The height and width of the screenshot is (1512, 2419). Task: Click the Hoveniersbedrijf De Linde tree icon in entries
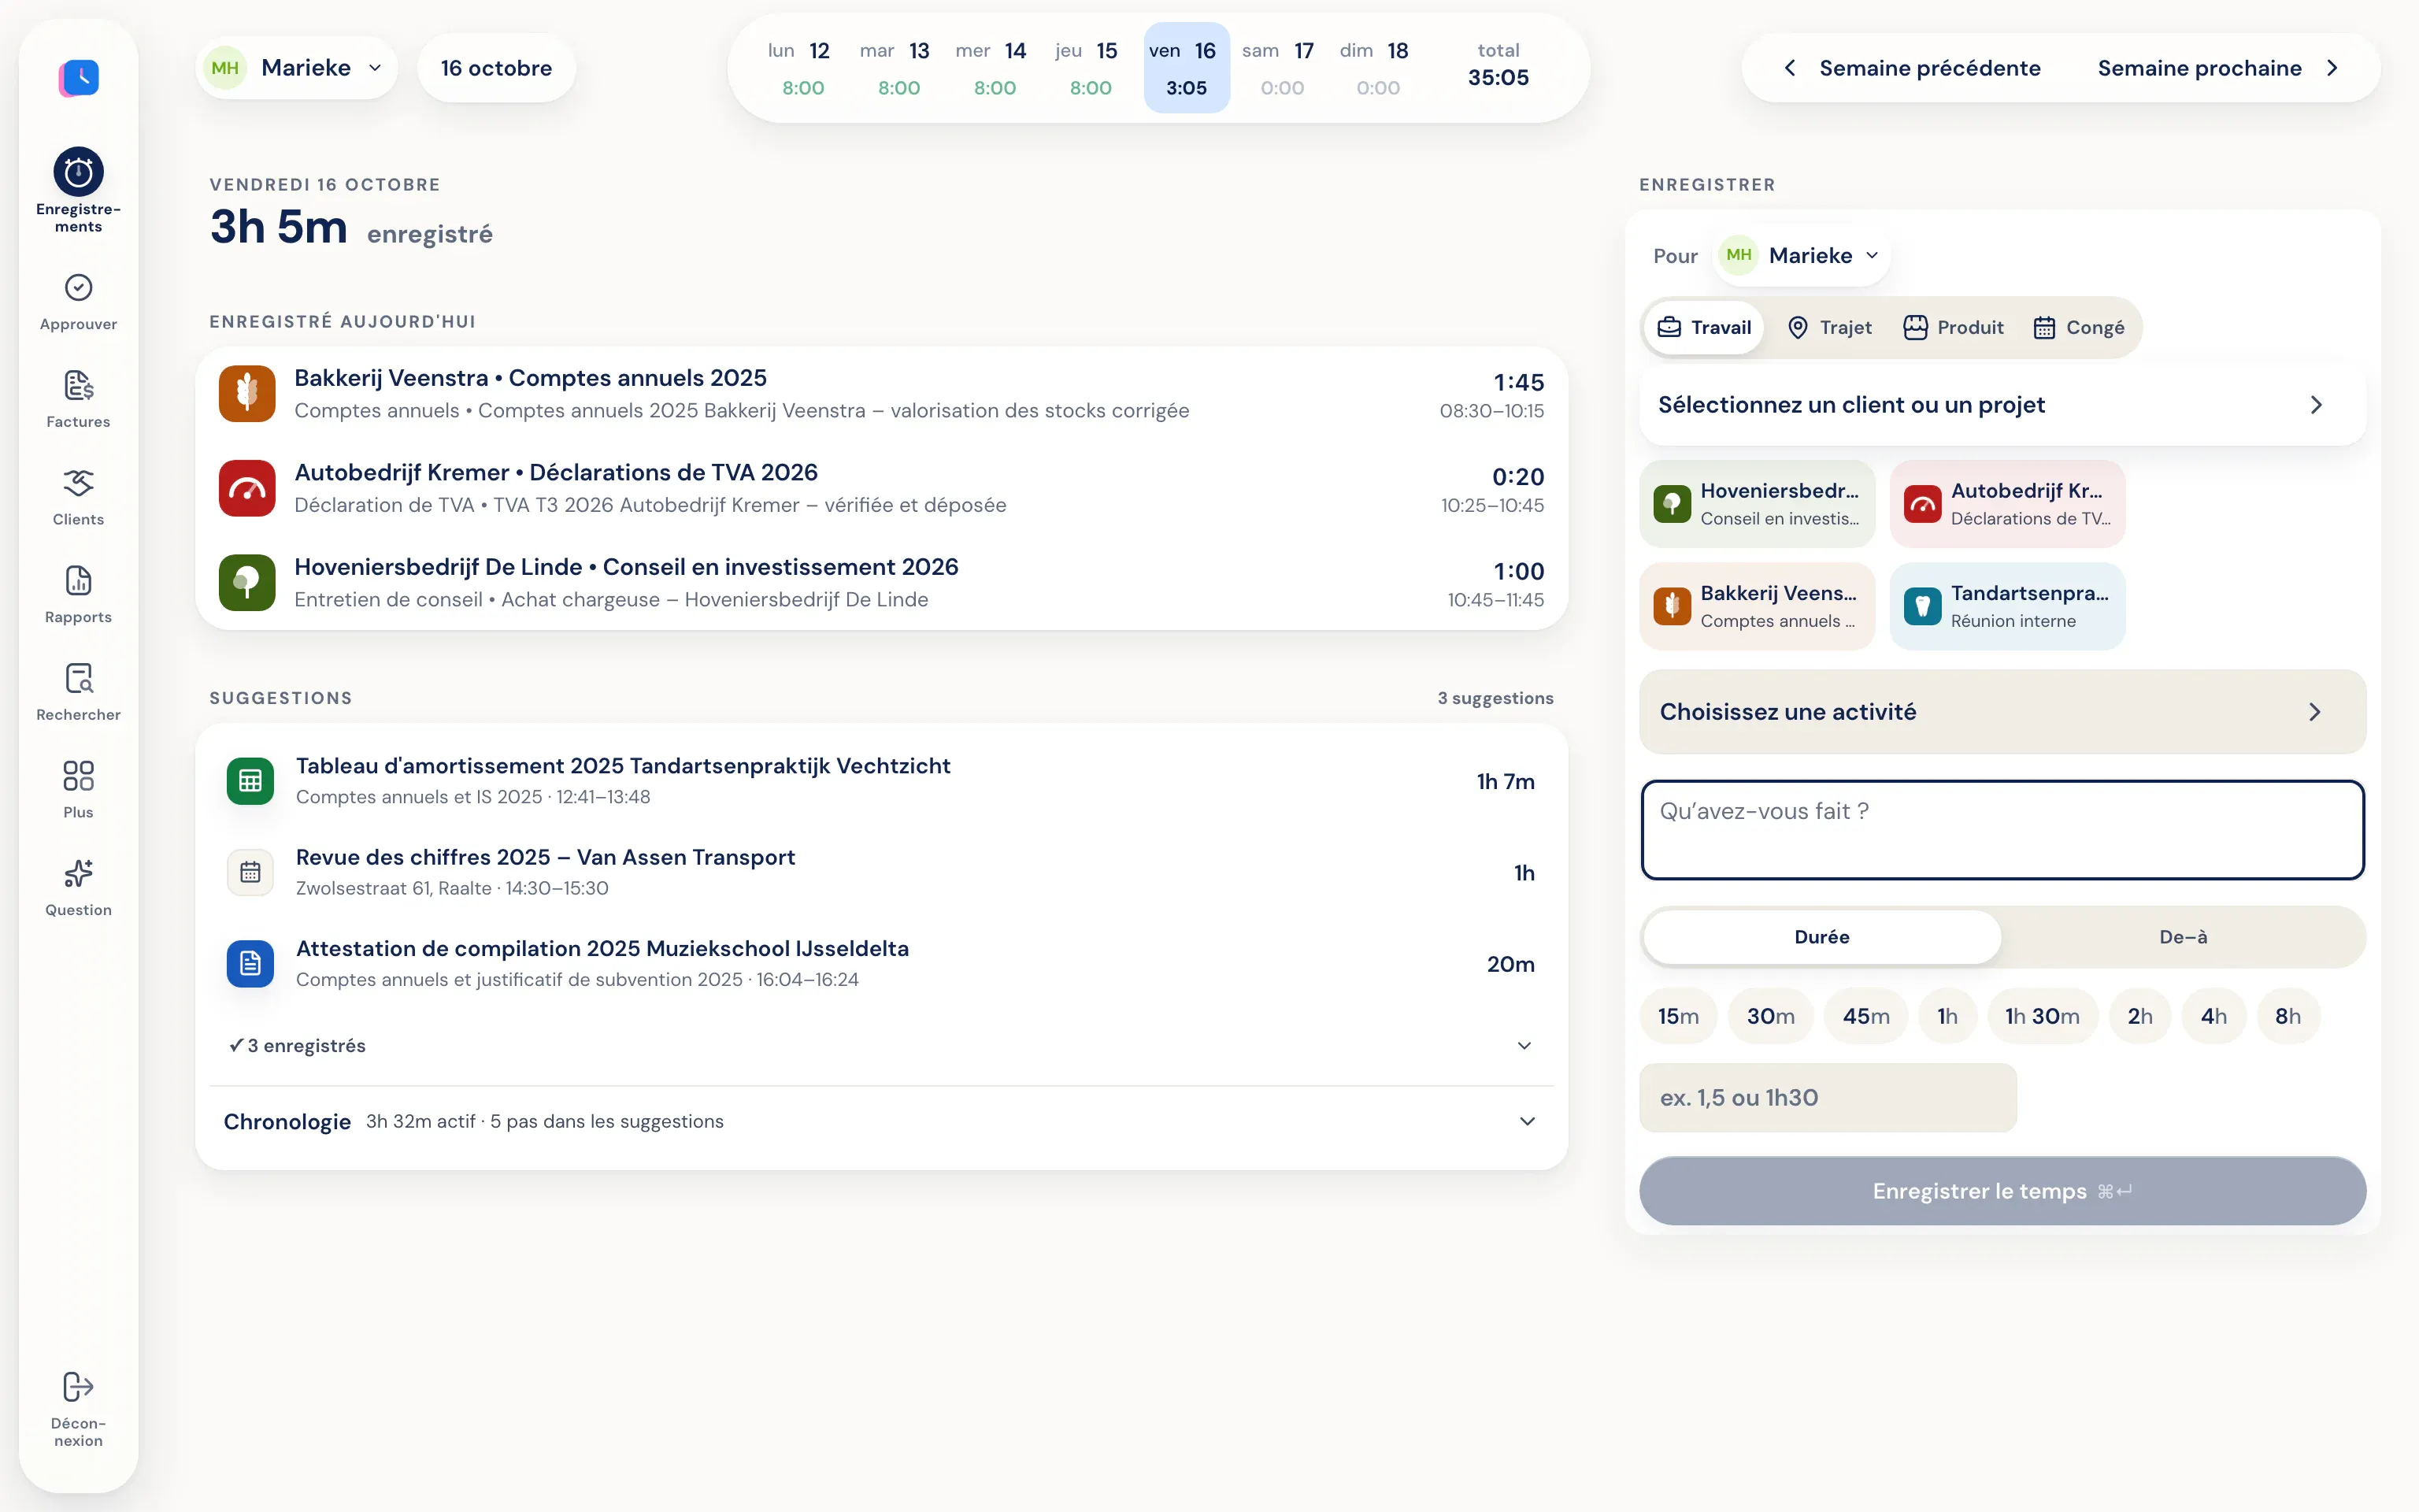(x=247, y=582)
